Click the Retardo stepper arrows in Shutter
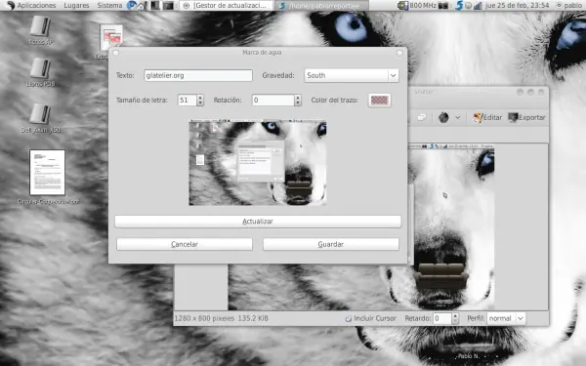Image resolution: width=586 pixels, height=366 pixels. tap(455, 318)
